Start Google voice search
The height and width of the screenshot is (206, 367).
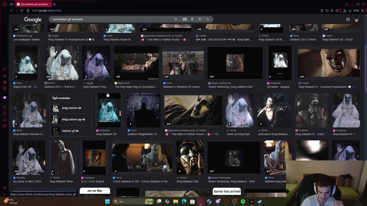pos(192,19)
